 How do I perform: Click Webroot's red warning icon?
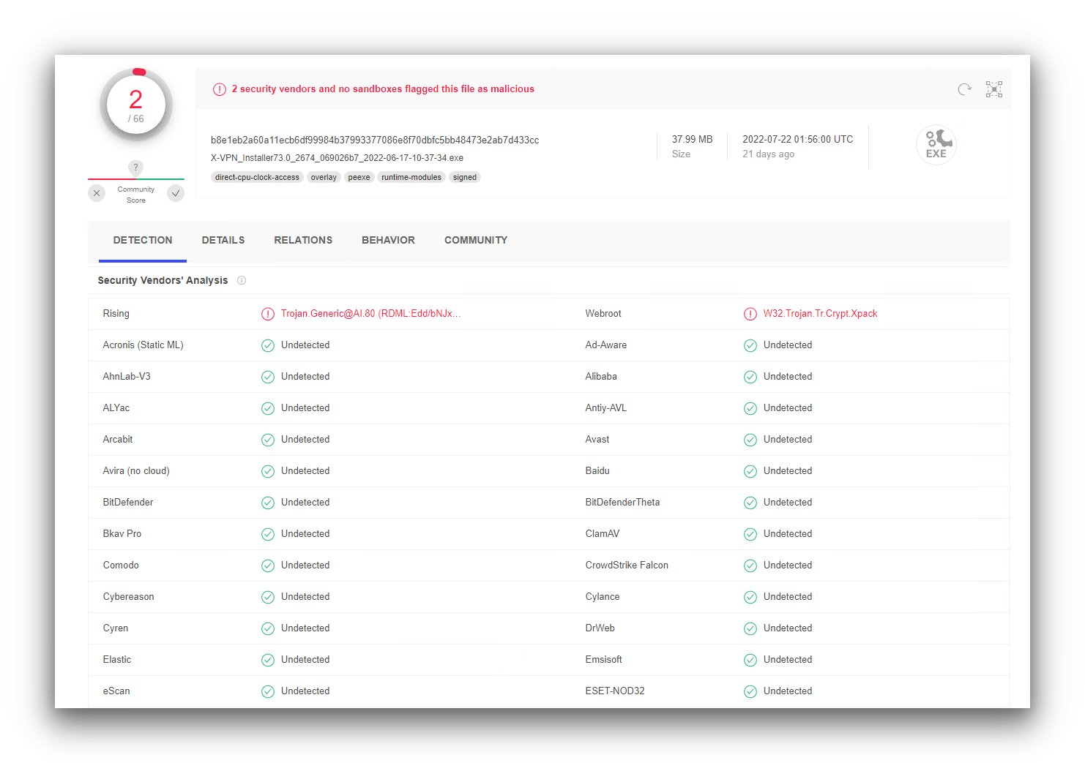coord(750,314)
